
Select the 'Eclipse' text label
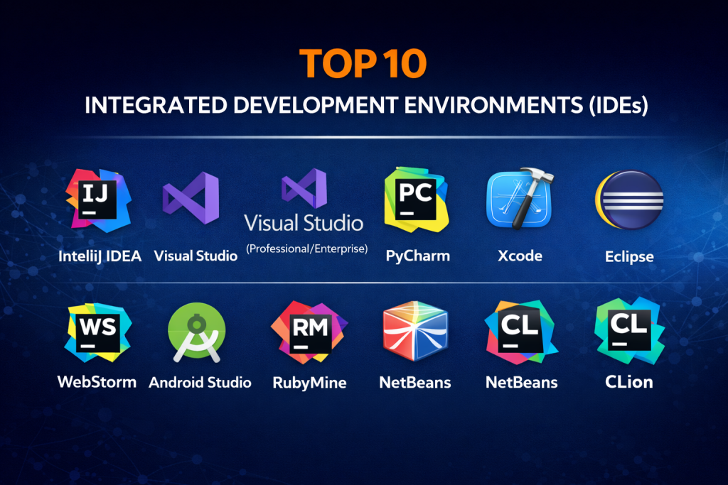629,256
